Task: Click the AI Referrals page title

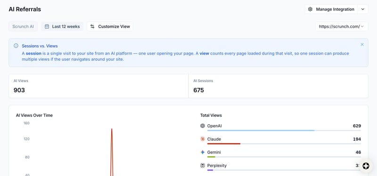Action: [x=25, y=9]
